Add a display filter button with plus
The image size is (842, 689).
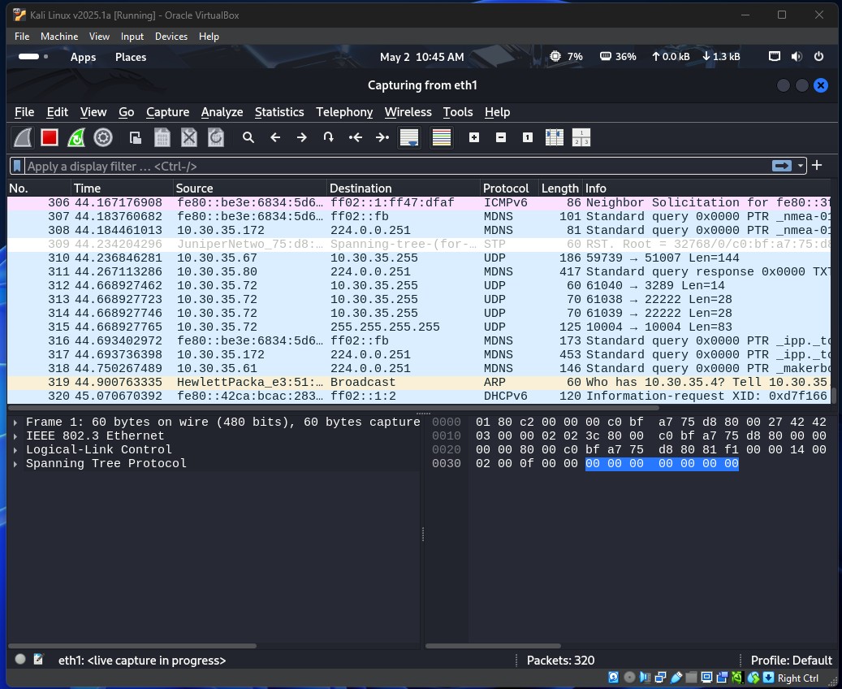point(817,166)
